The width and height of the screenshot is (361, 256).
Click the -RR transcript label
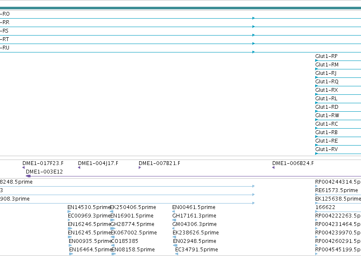coord(5,22)
